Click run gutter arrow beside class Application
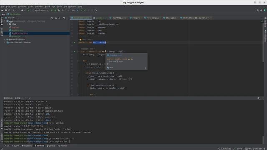267x150 pixels. pos(74,42)
